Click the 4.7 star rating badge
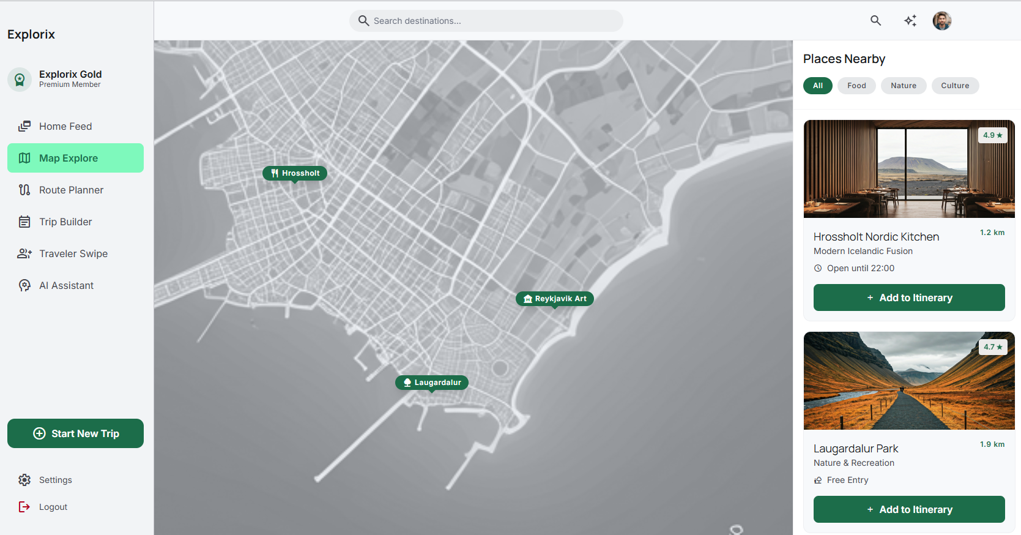Screen dimensions: 1021x535 [x=993, y=347]
